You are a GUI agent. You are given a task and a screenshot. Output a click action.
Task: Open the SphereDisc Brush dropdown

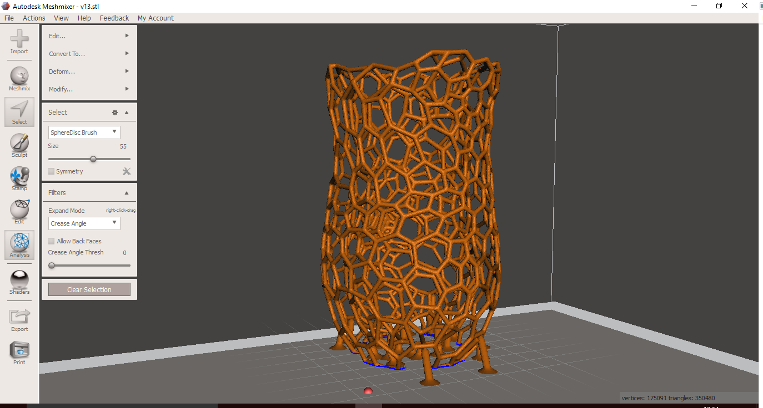click(84, 132)
